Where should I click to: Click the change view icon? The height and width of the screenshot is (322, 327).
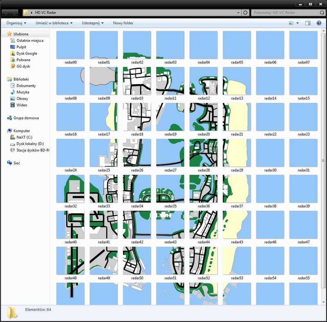coord(291,23)
